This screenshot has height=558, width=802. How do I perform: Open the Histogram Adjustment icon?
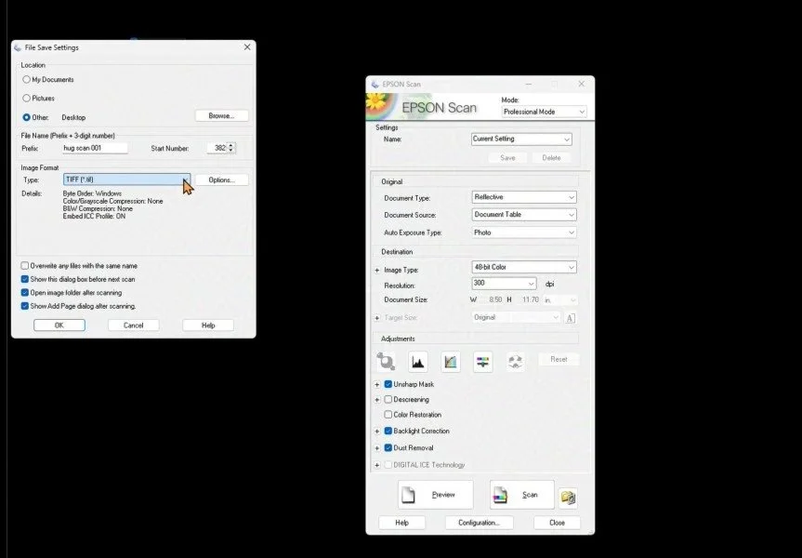tap(418, 362)
